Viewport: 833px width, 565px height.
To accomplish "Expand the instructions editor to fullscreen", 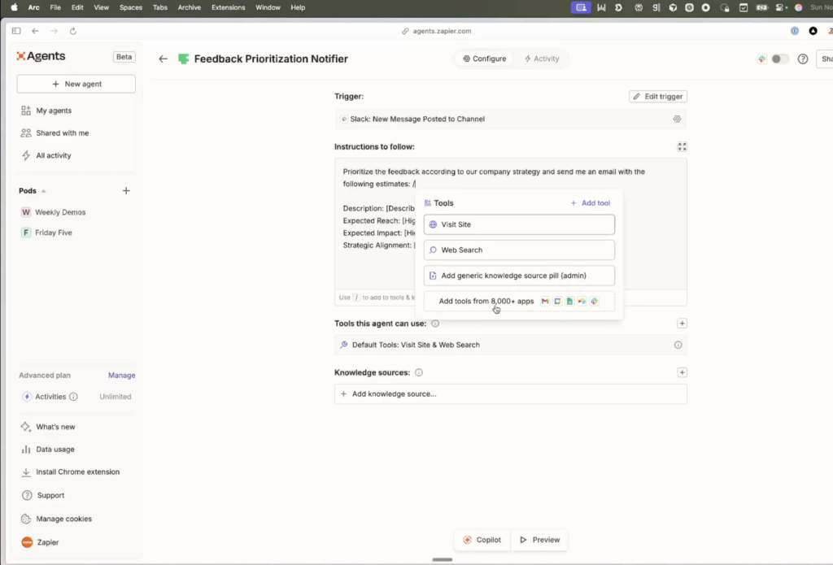I will pos(682,147).
